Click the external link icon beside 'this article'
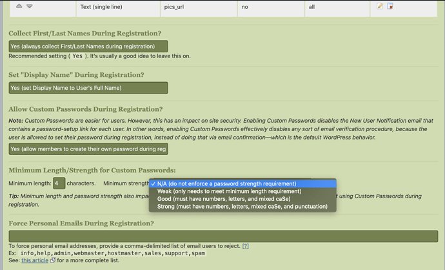Screen dimensions: 445x270 coord(53,260)
